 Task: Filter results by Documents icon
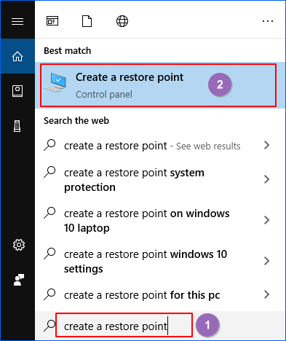tap(87, 21)
